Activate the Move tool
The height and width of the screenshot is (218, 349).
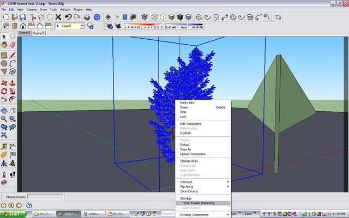(4, 83)
